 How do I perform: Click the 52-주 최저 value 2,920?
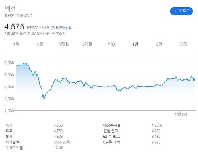(x=156, y=142)
